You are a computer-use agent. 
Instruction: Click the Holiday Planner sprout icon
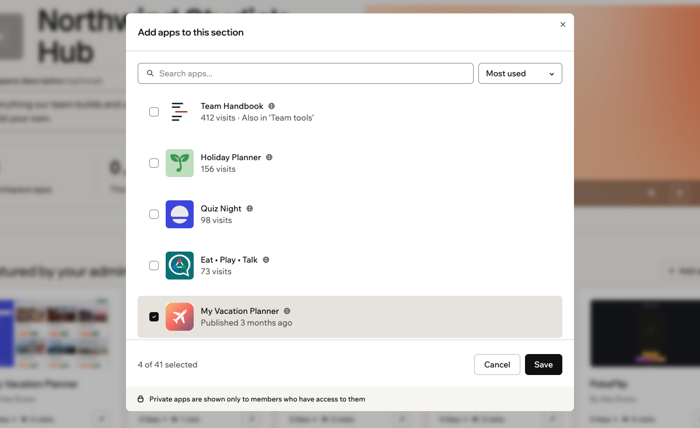(180, 163)
